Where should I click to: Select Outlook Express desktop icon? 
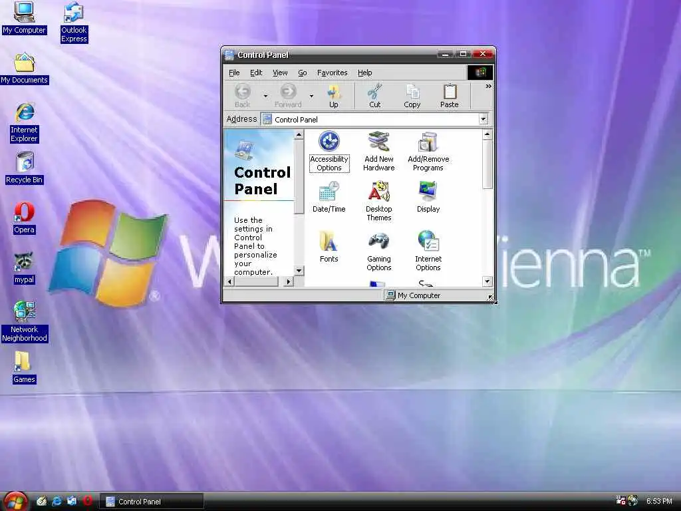[x=74, y=23]
